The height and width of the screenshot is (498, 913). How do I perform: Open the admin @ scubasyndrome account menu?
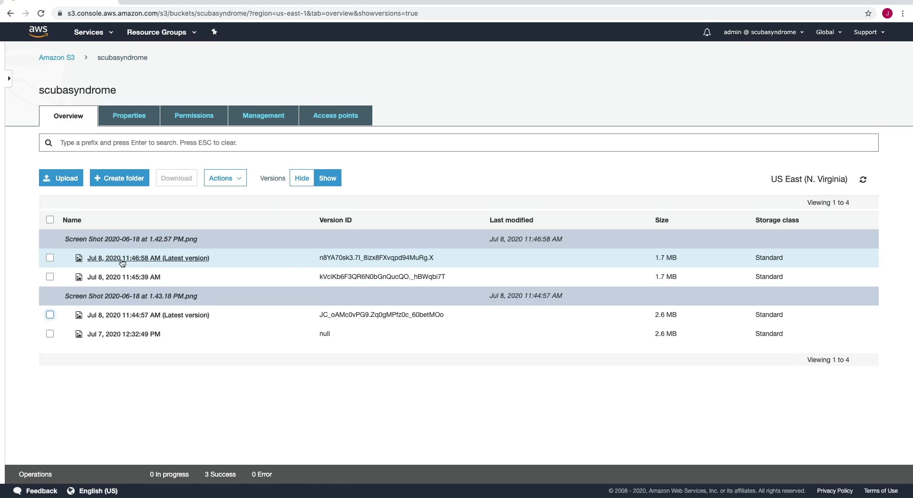click(764, 32)
